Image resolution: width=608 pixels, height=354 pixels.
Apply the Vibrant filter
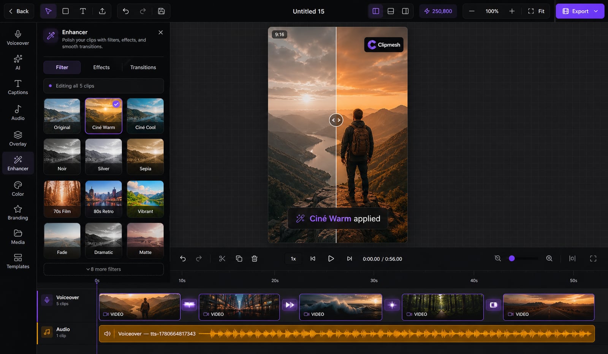pos(146,199)
